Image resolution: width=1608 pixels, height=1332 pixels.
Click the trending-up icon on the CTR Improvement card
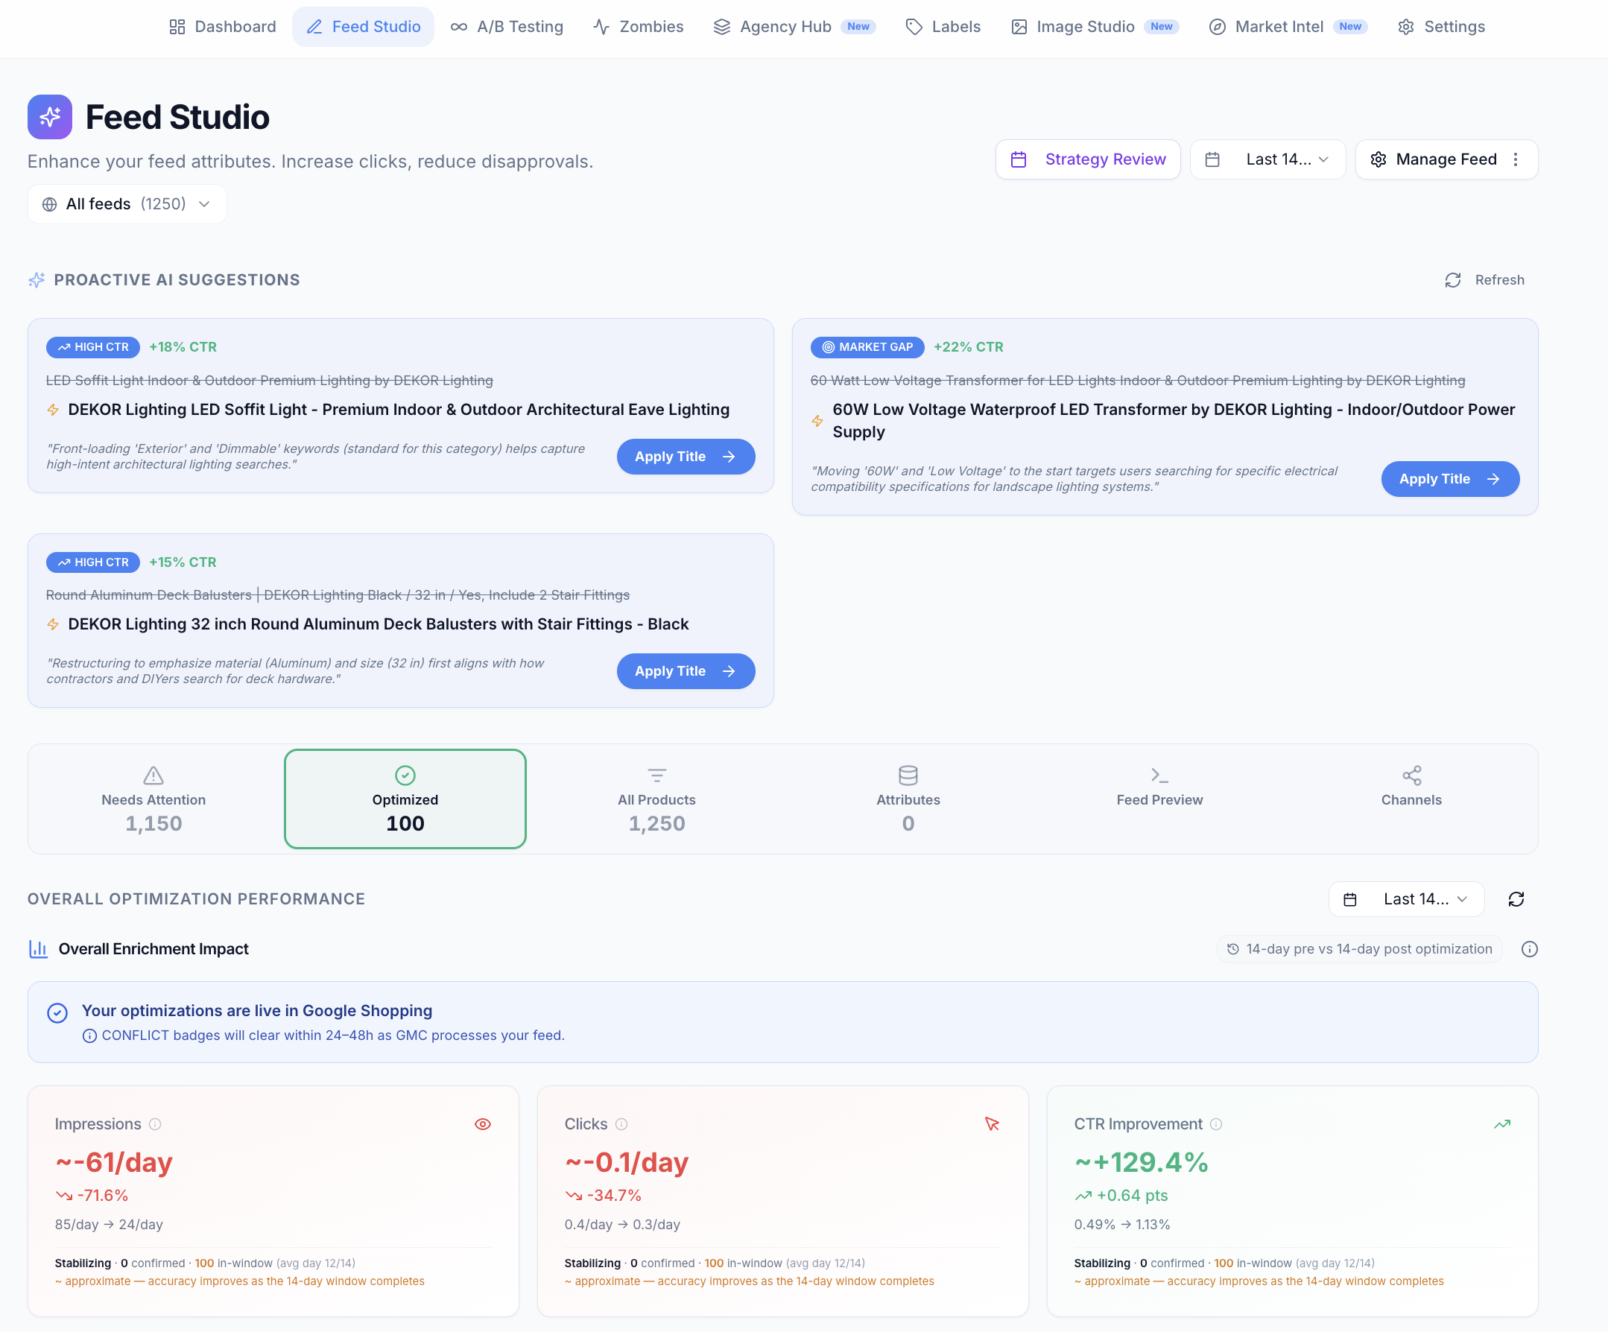click(1502, 1125)
